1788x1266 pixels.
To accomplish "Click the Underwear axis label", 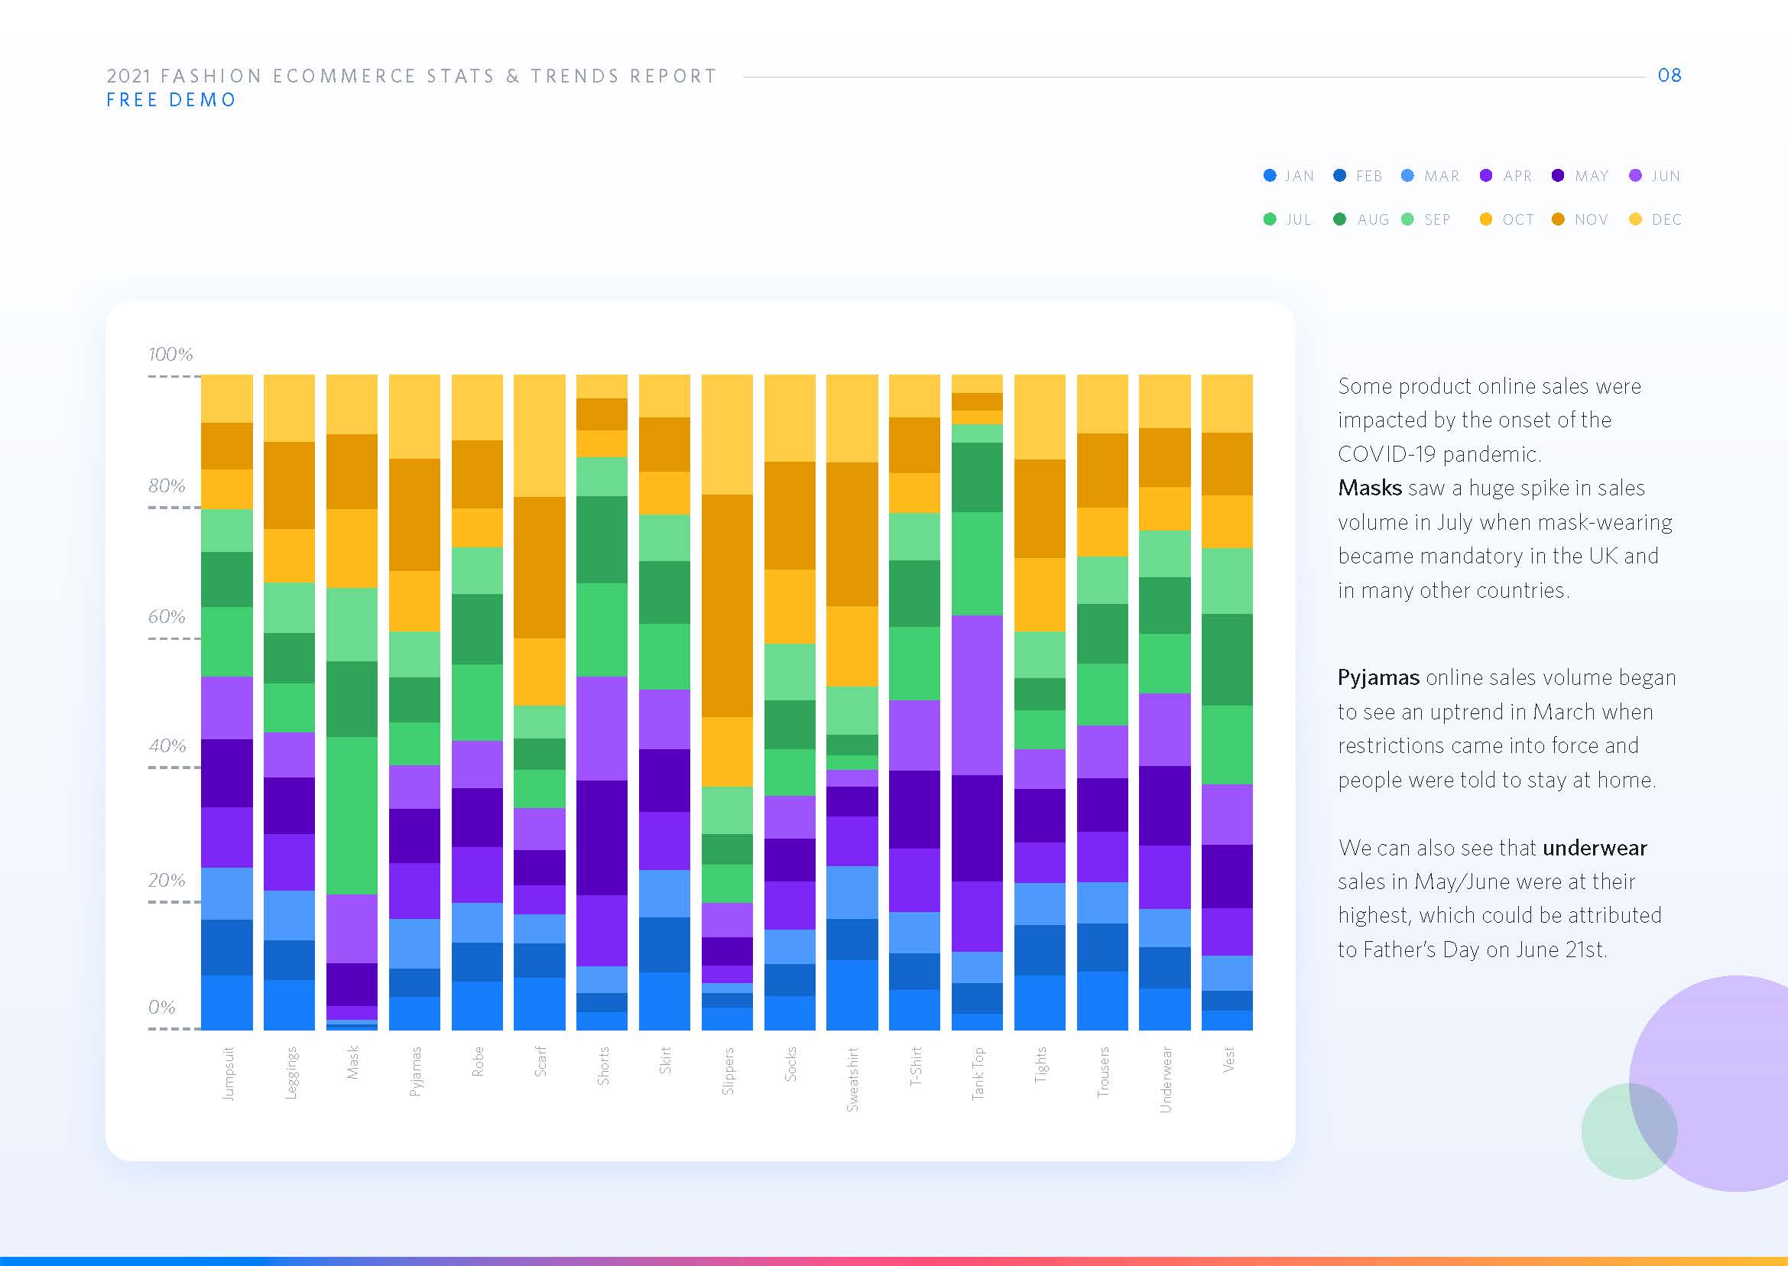I will 1165,1079.
